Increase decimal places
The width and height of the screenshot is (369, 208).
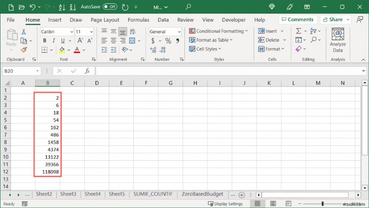(x=153, y=50)
